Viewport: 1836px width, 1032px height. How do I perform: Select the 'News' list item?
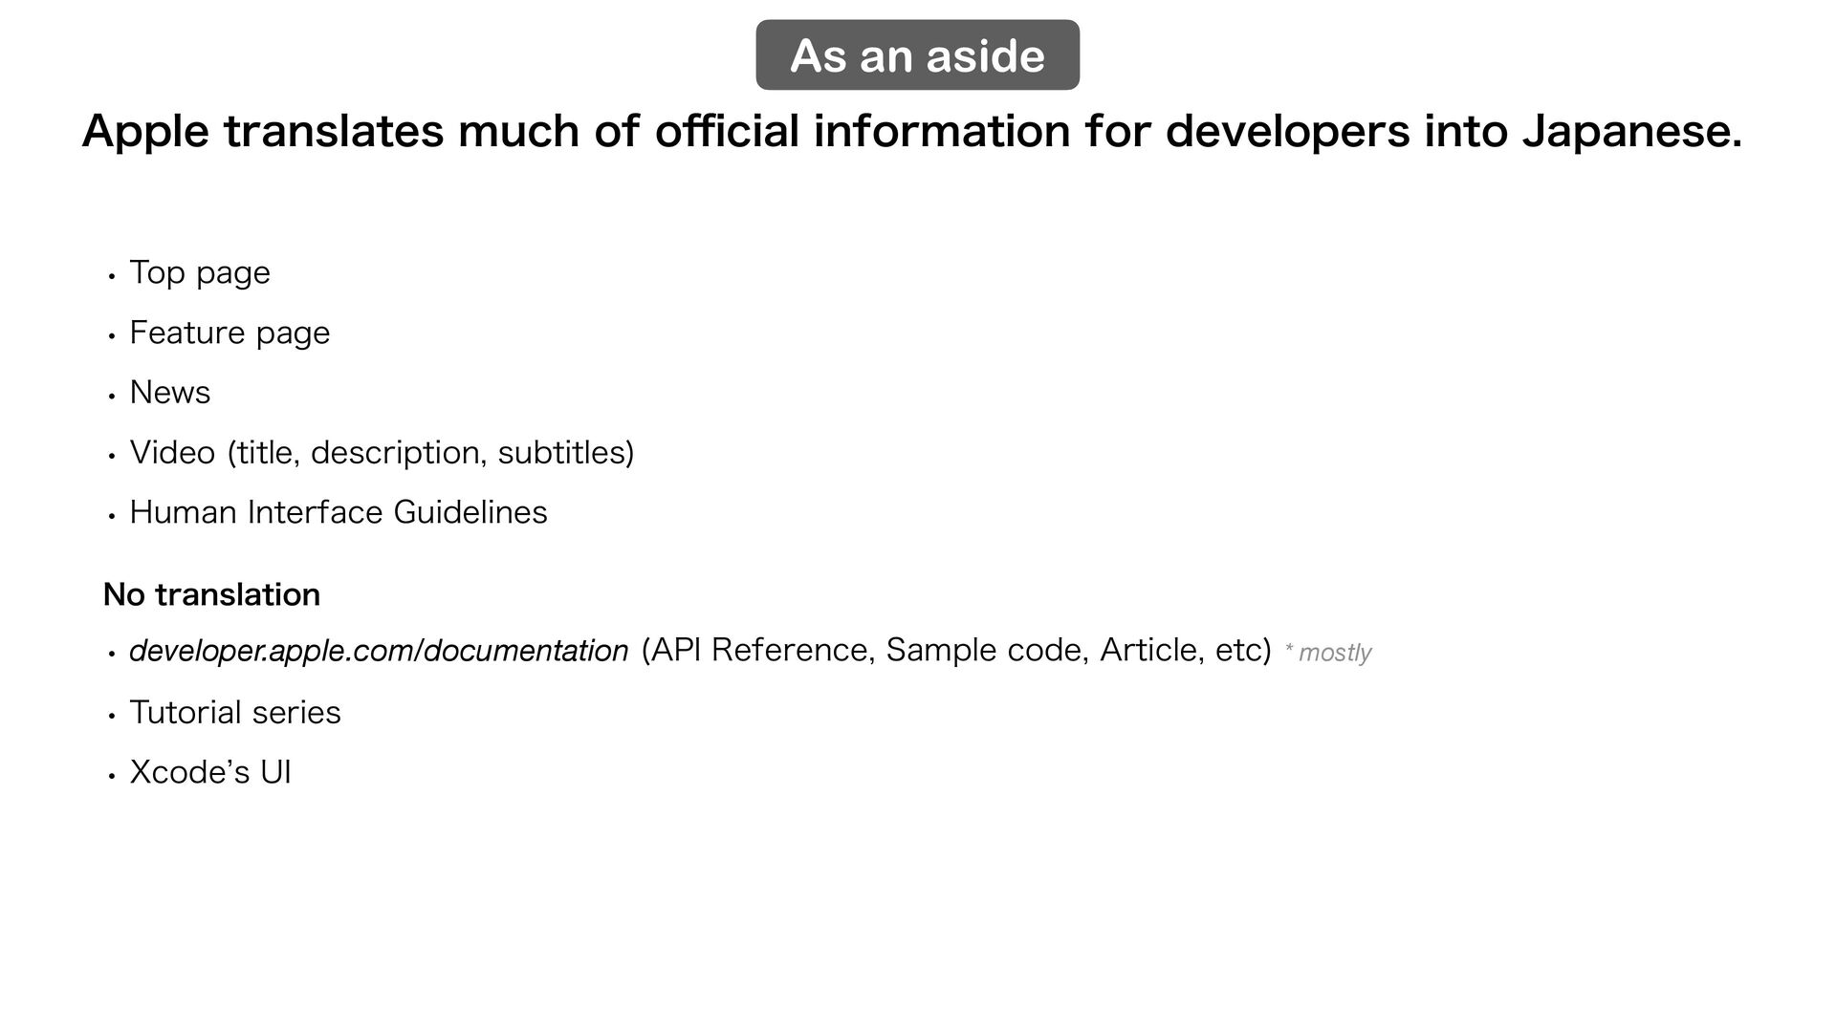click(x=170, y=393)
